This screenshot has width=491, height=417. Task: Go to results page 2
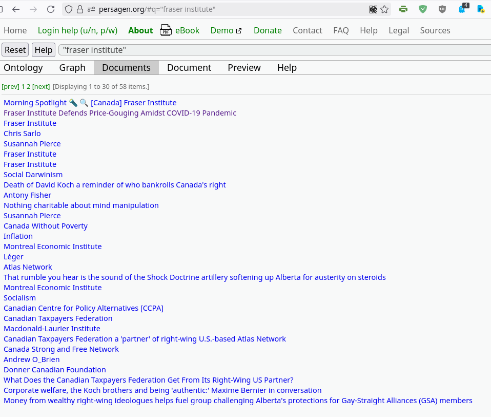[x=29, y=87]
